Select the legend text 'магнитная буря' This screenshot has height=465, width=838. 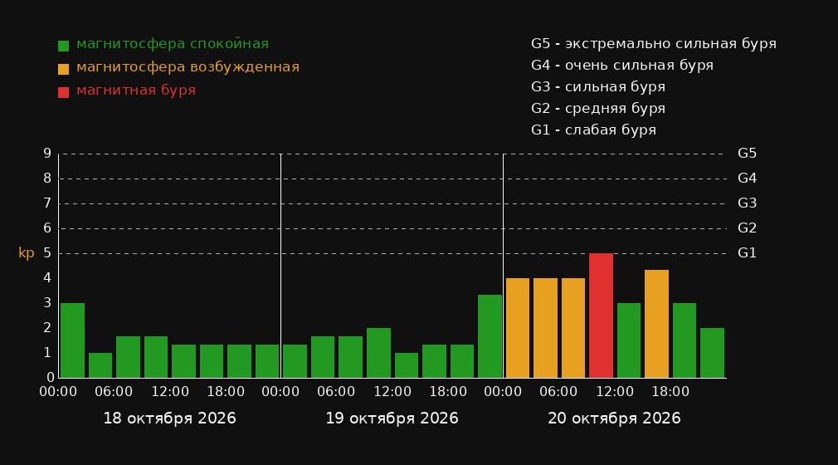coord(136,91)
